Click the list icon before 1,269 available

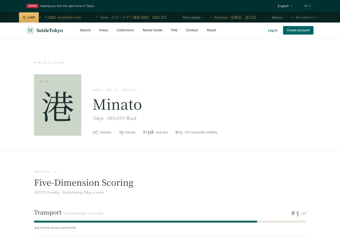coord(40,18)
